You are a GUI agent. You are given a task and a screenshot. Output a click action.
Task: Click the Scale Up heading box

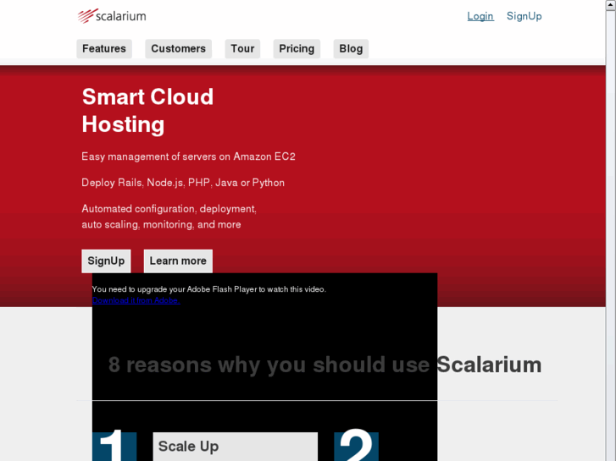coord(236,447)
